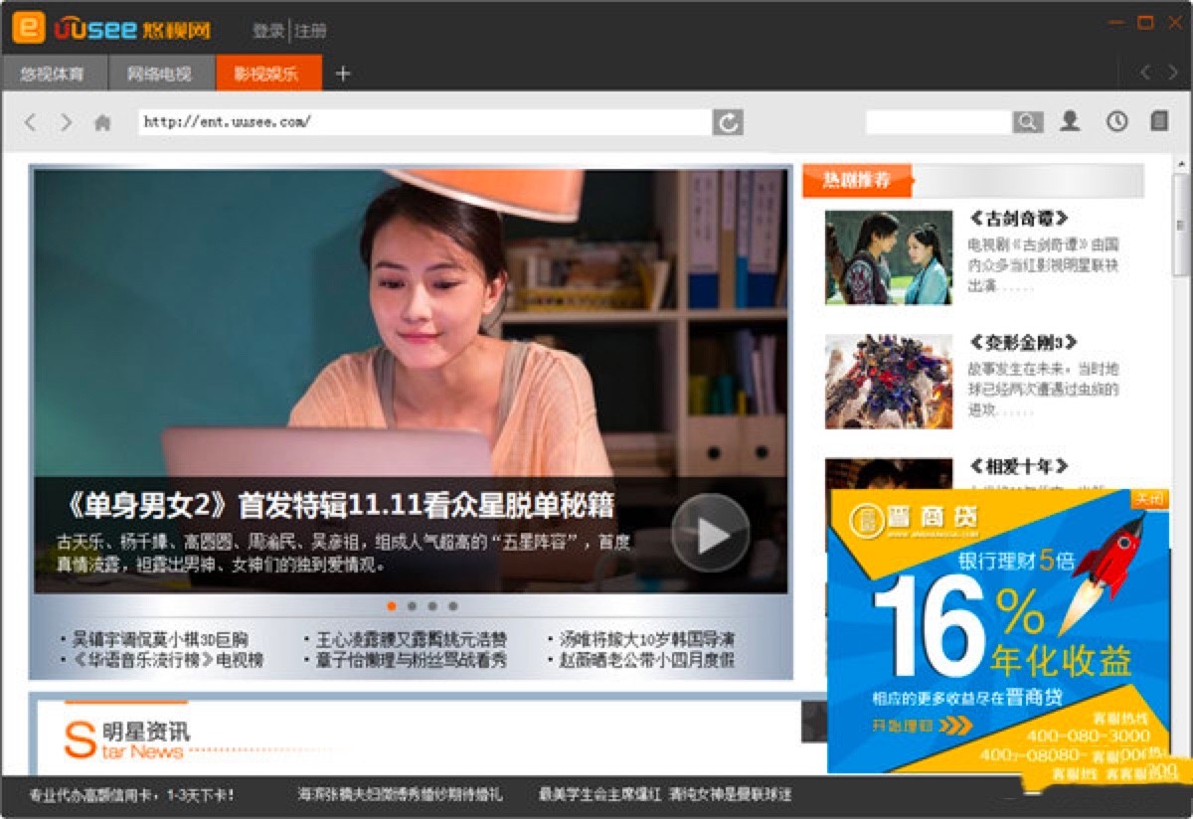The width and height of the screenshot is (1193, 819).
Task: Open headline 童子怡撕理与粉丝骂战看秀
Action: point(411,660)
